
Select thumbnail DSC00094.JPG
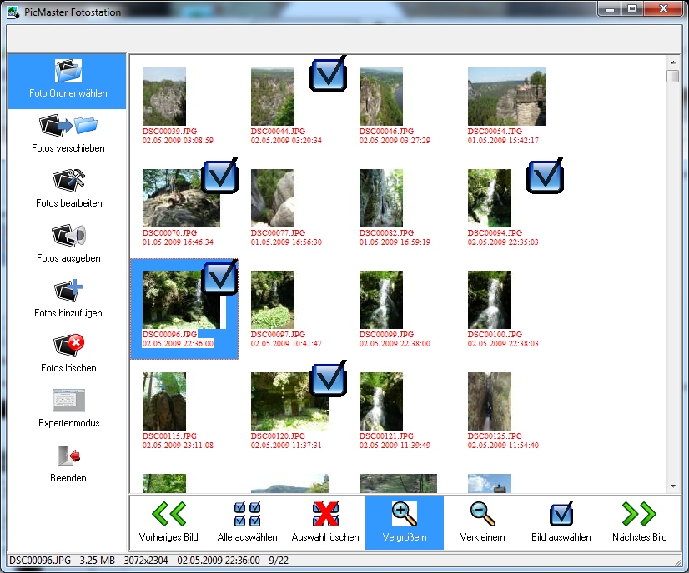(490, 198)
